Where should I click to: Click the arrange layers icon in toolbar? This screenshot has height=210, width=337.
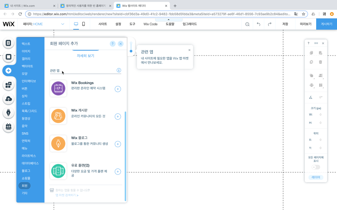point(312,75)
